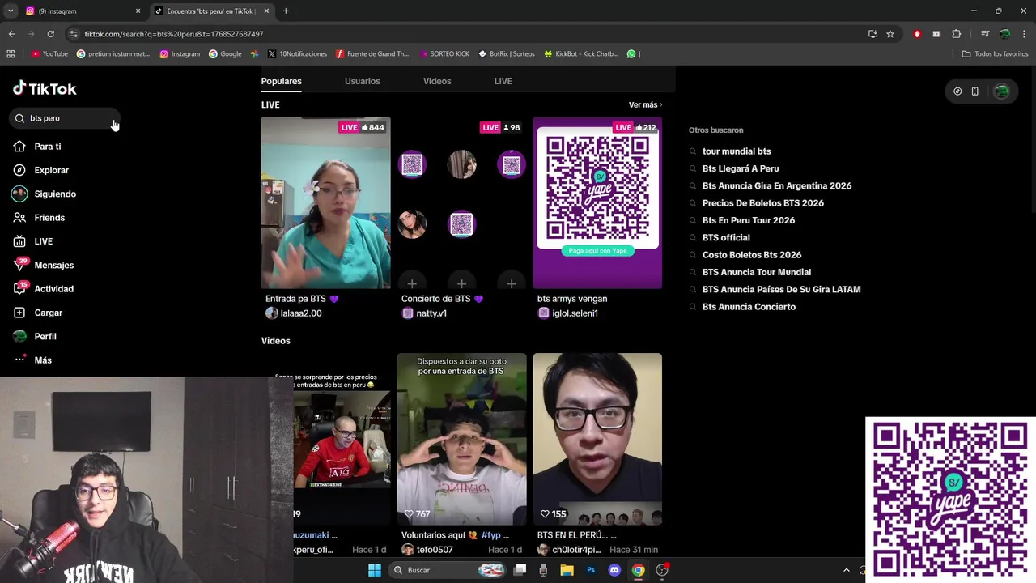The height and width of the screenshot is (583, 1036).
Task: Show hidden system tray icons
Action: [847, 570]
